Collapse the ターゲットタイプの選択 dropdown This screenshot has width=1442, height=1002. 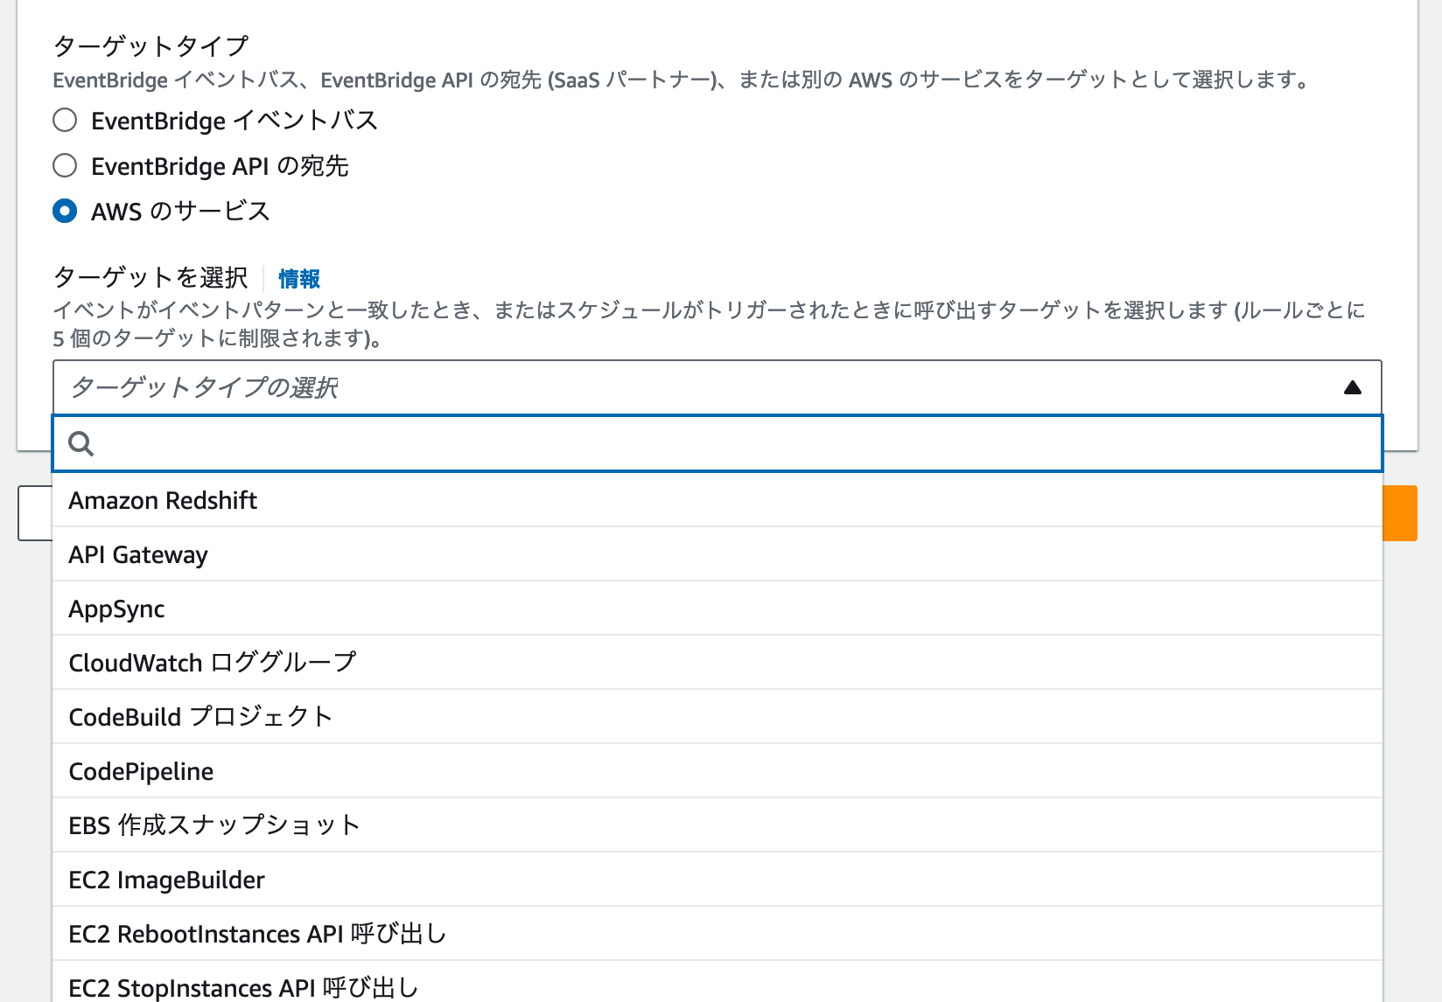pos(717,387)
